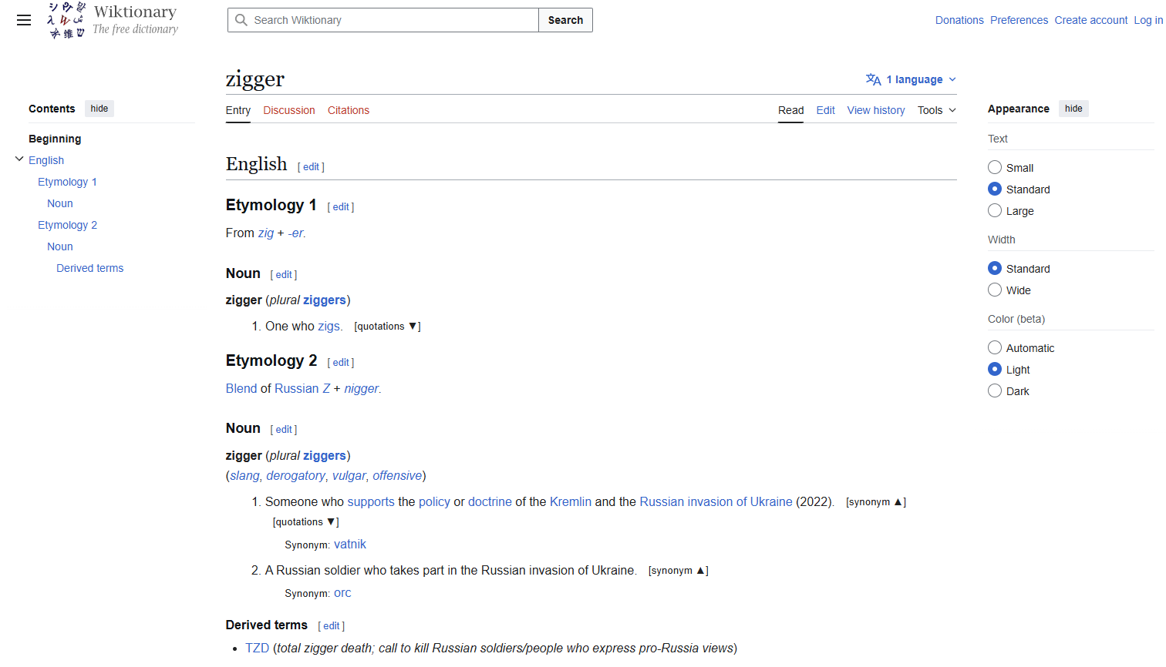The image size is (1166, 667).
Task: Open the Russian 'Z' link
Action: [326, 389]
